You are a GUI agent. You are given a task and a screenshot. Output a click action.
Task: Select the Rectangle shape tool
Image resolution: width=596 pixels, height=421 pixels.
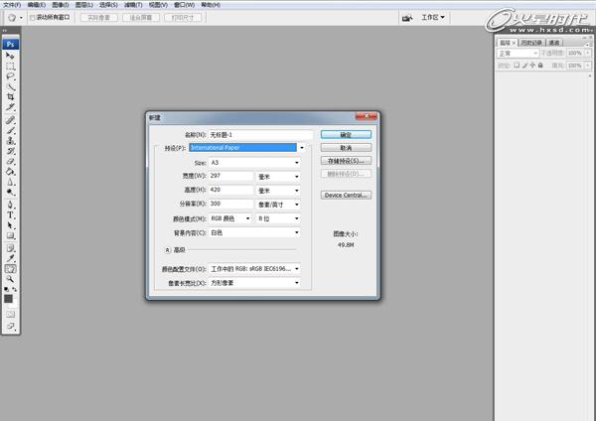(10, 235)
